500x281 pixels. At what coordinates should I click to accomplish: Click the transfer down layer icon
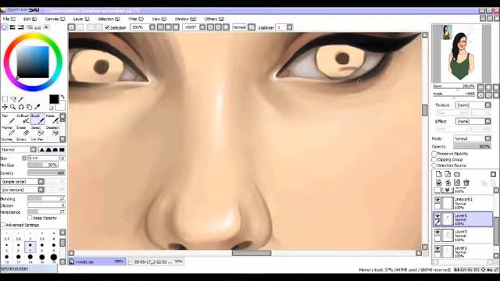438,183
